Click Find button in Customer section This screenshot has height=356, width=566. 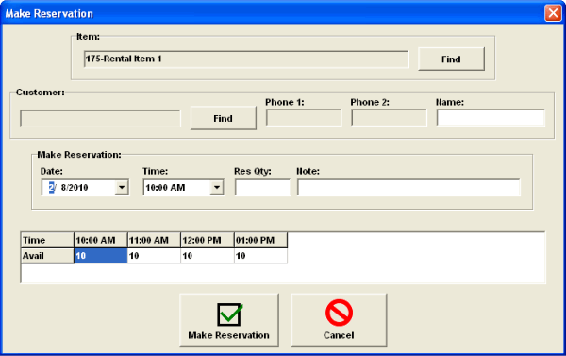223,118
